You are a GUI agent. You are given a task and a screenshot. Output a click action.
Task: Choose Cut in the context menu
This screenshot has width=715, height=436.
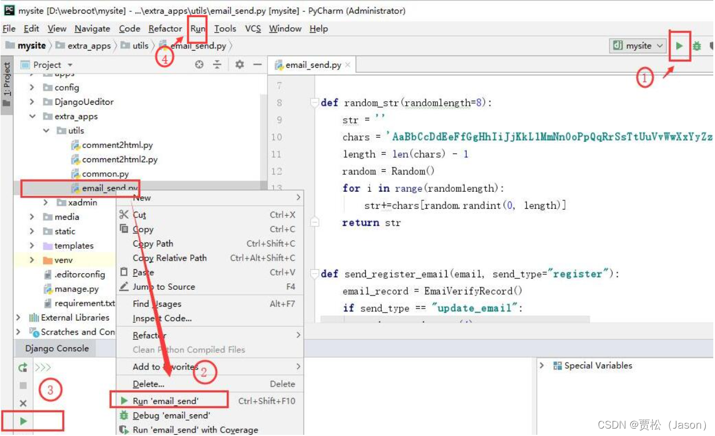coord(210,215)
